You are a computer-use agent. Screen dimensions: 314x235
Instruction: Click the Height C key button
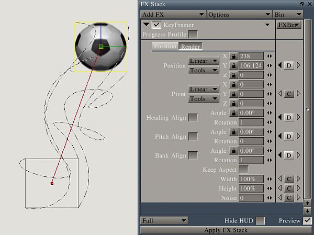pyautogui.click(x=289, y=188)
